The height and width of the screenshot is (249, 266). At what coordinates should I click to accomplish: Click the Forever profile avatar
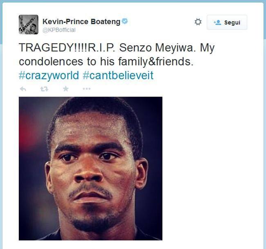point(29,25)
